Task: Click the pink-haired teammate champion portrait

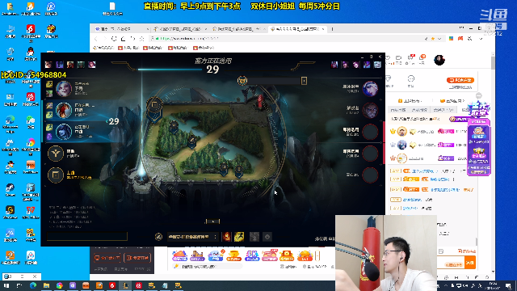Action: click(x=64, y=88)
